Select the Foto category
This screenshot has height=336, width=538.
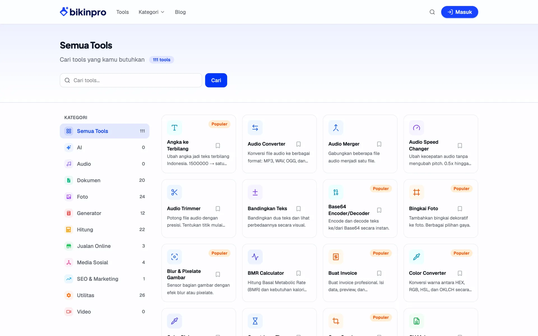coord(105,197)
